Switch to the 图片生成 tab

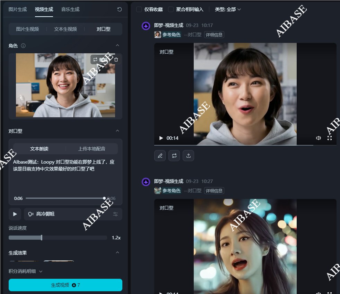[x=18, y=9]
